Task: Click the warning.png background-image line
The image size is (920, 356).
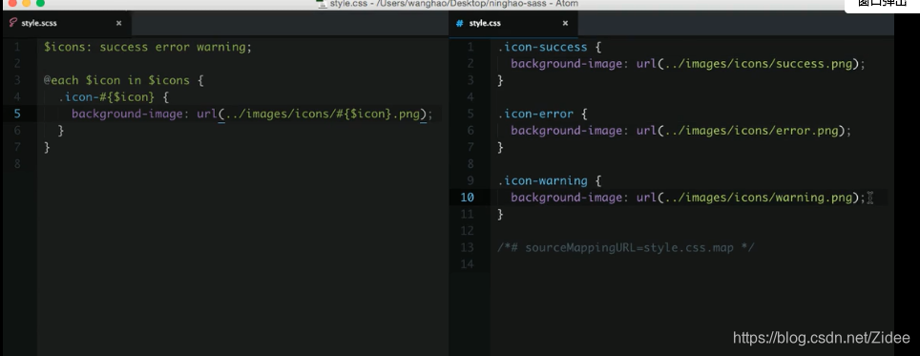Action: [x=688, y=198]
